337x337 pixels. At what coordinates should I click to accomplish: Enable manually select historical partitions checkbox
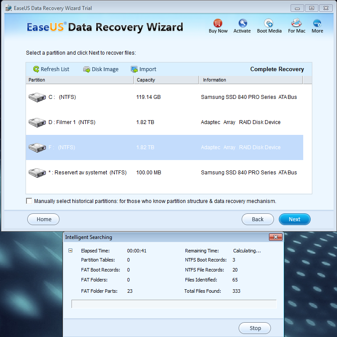29,201
